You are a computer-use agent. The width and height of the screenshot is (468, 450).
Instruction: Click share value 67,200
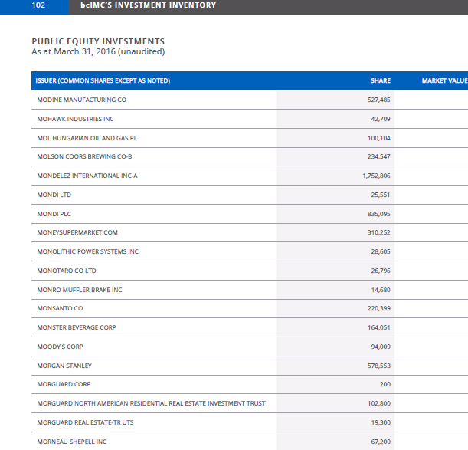coord(381,442)
